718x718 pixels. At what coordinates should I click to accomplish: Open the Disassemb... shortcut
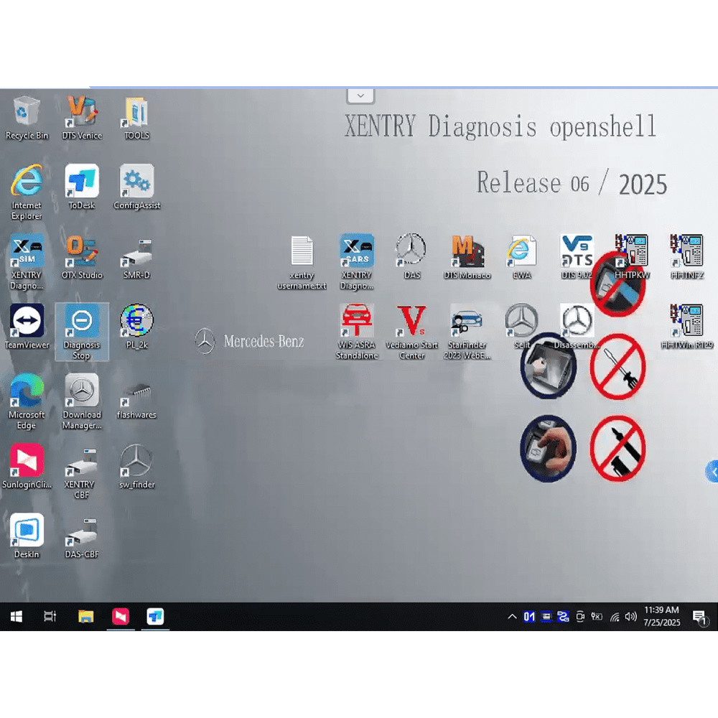[x=577, y=327]
